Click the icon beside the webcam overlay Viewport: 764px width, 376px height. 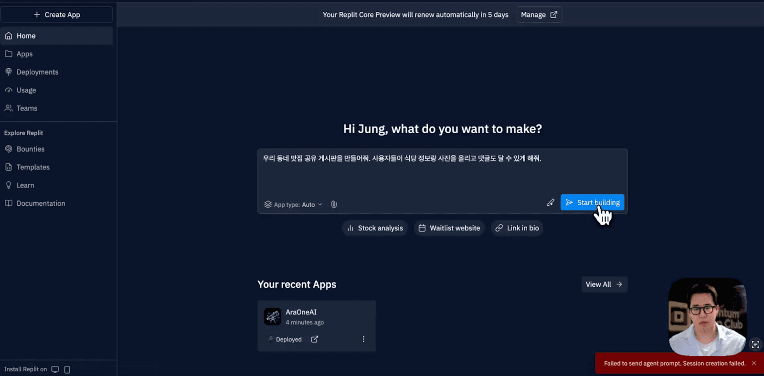755,345
